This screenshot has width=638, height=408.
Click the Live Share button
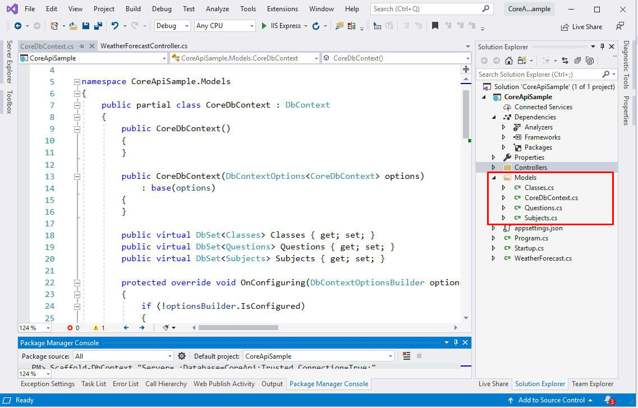click(581, 27)
